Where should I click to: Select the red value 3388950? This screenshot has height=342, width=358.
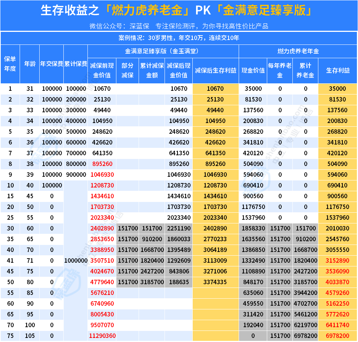click(x=102, y=250)
